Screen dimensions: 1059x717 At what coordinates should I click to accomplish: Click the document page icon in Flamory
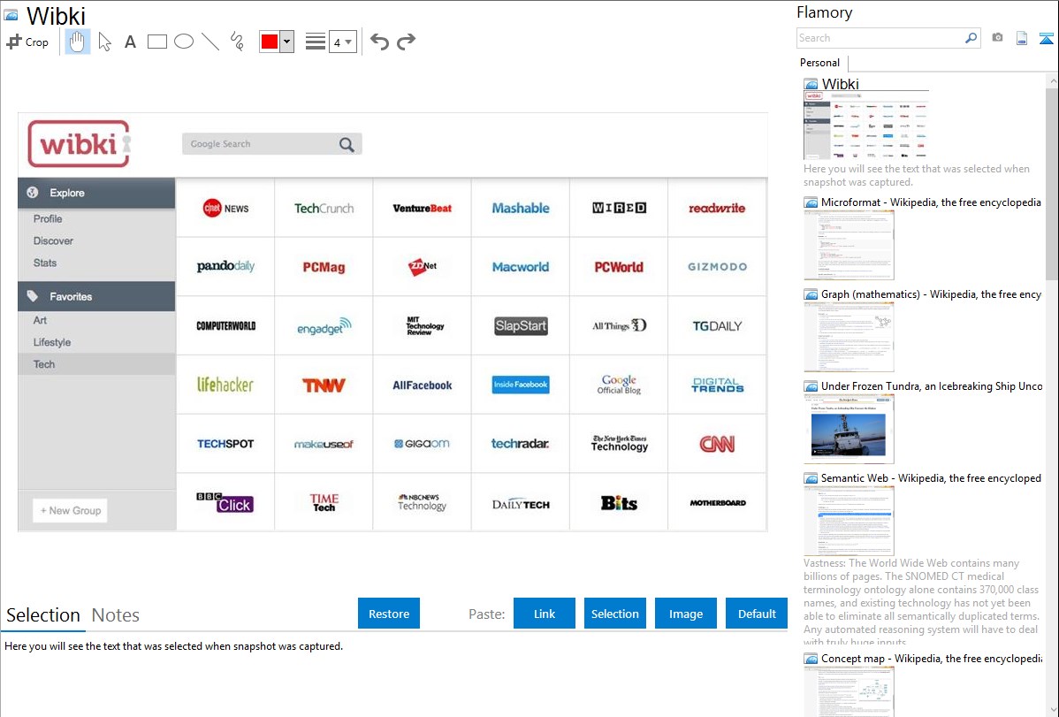[x=1022, y=38]
